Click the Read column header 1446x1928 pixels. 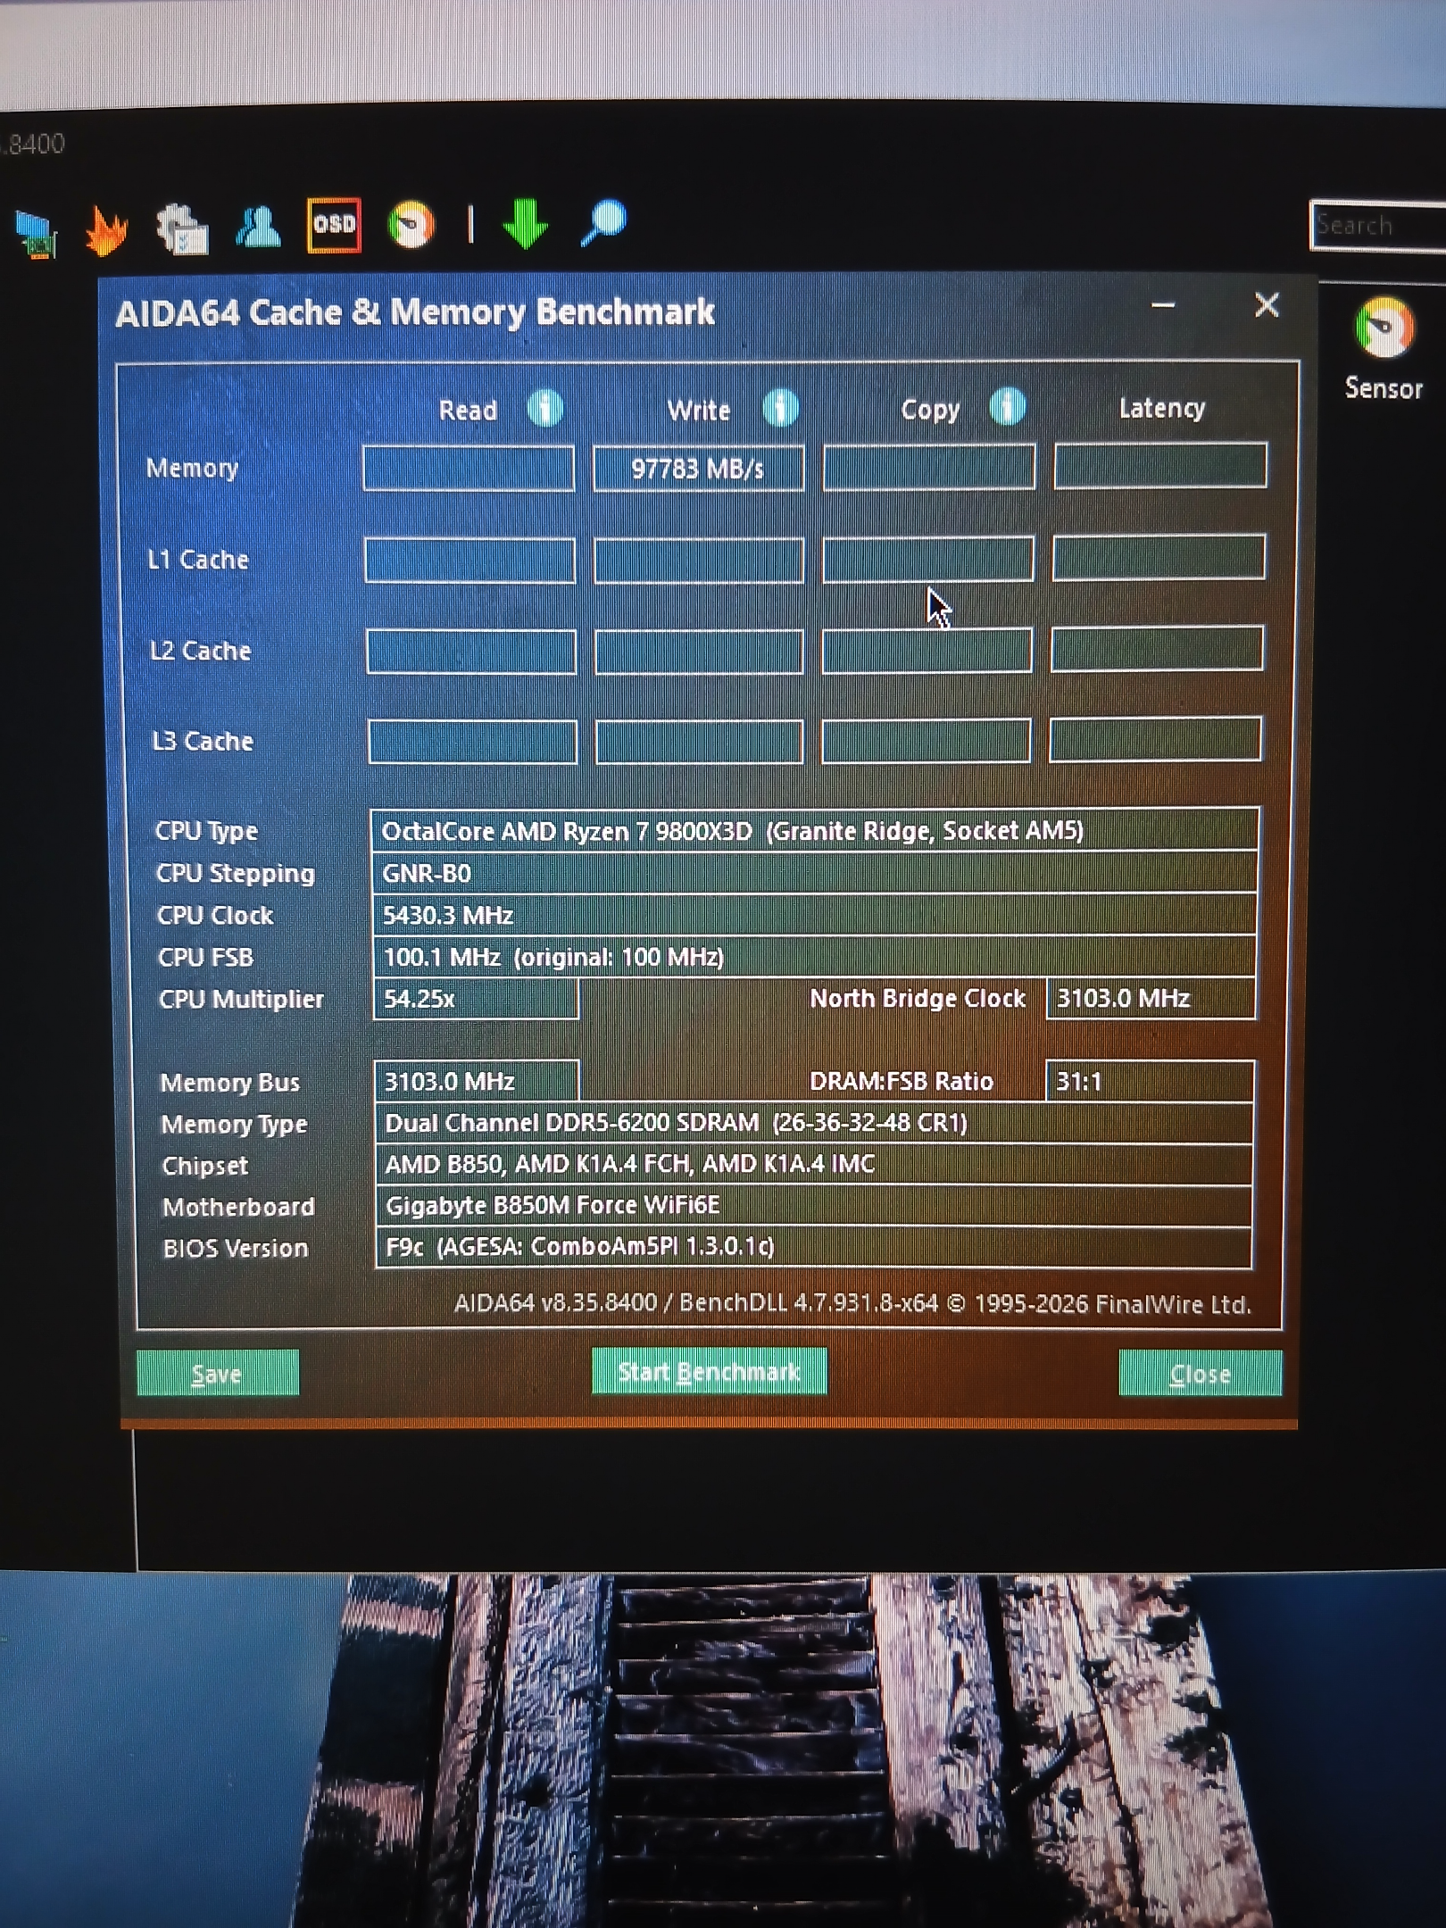coord(468,411)
